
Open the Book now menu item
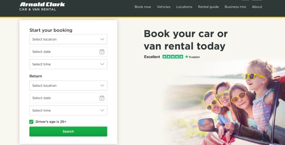tap(143, 7)
